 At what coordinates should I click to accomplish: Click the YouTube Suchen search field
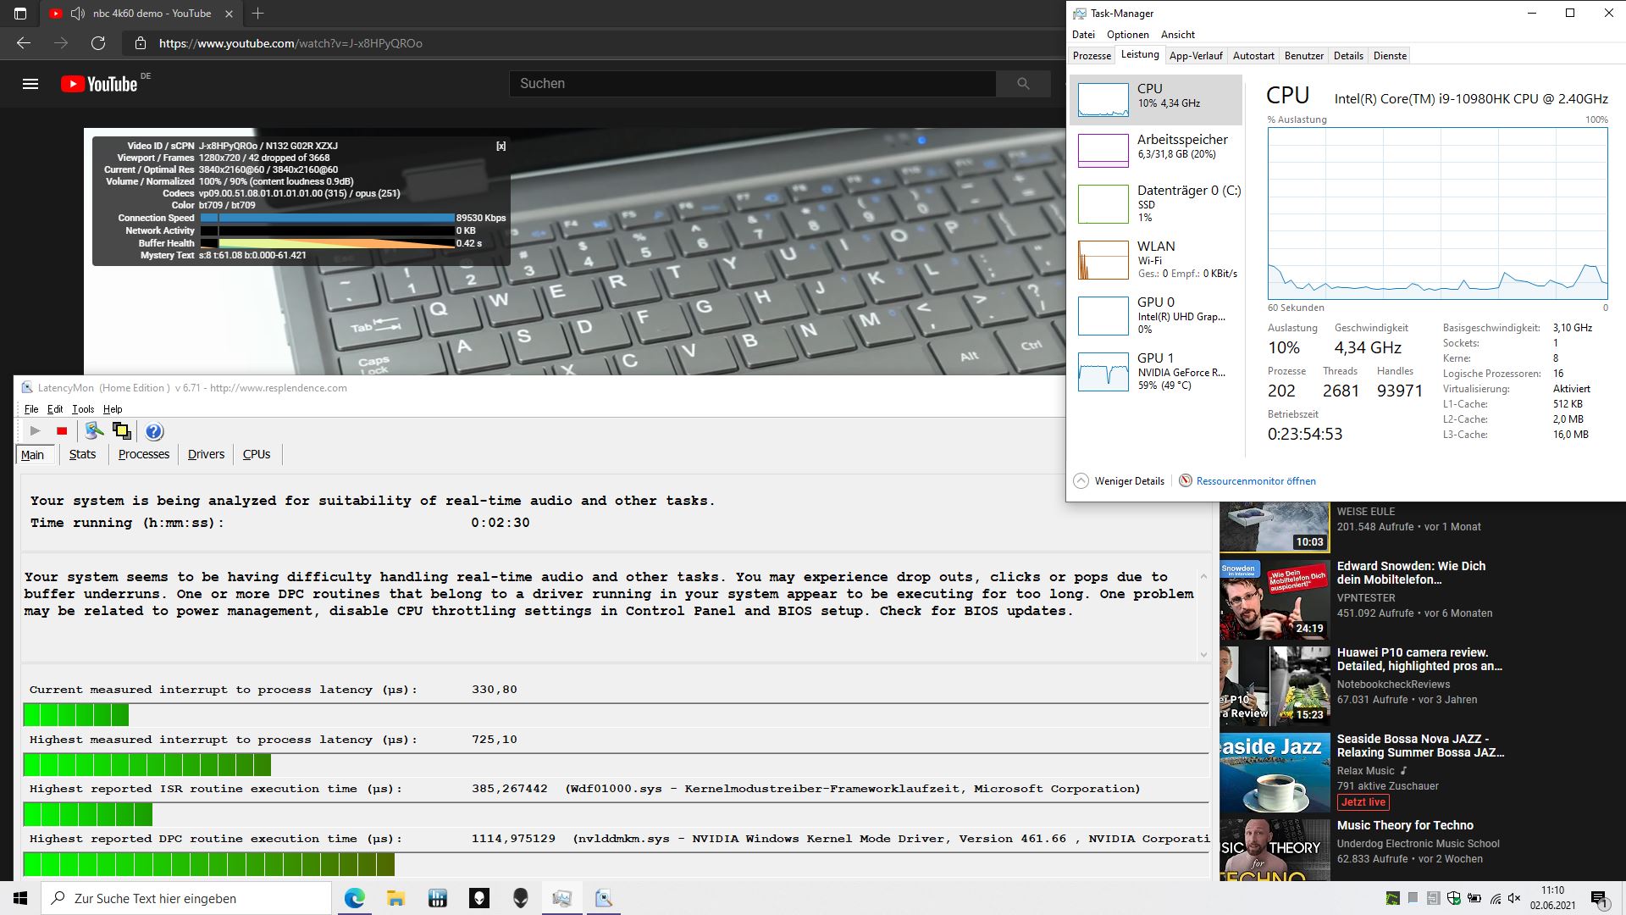tap(752, 84)
